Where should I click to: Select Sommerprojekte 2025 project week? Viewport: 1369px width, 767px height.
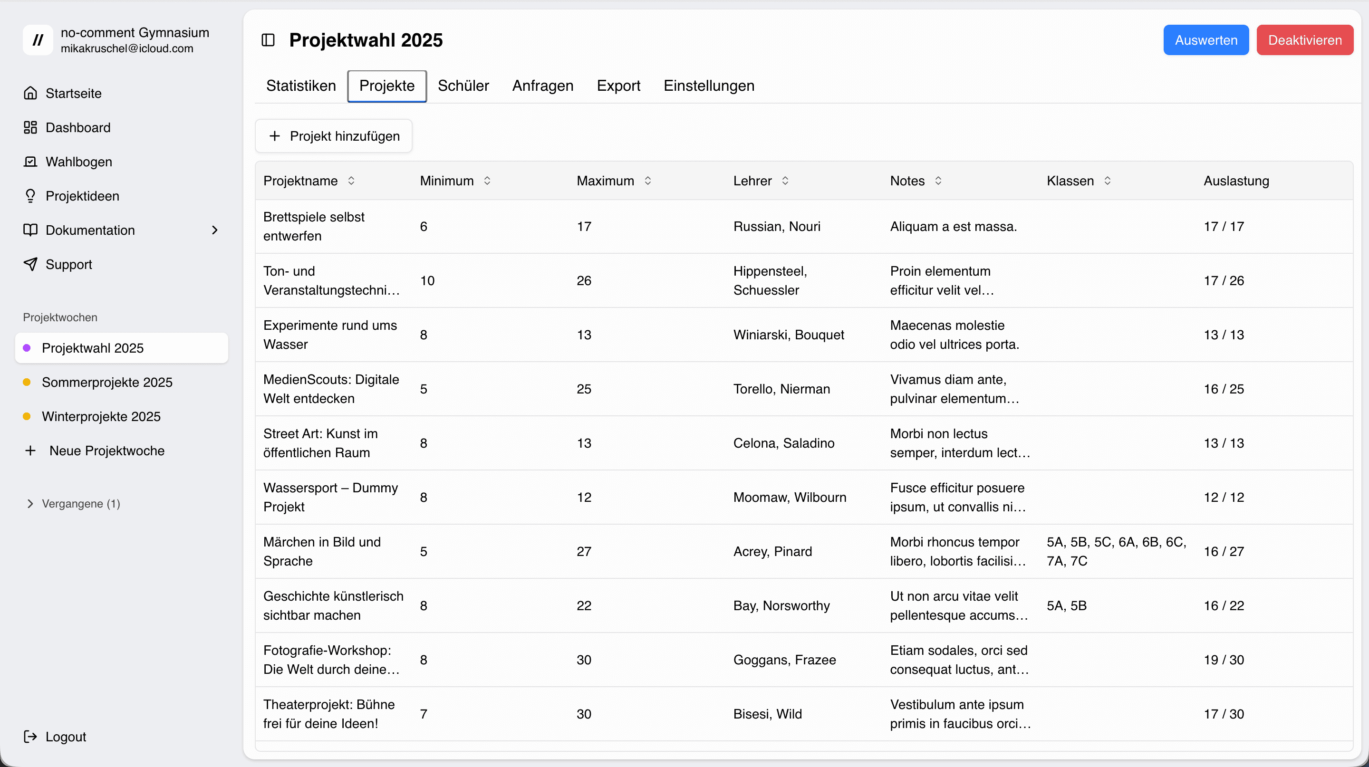[122, 382]
